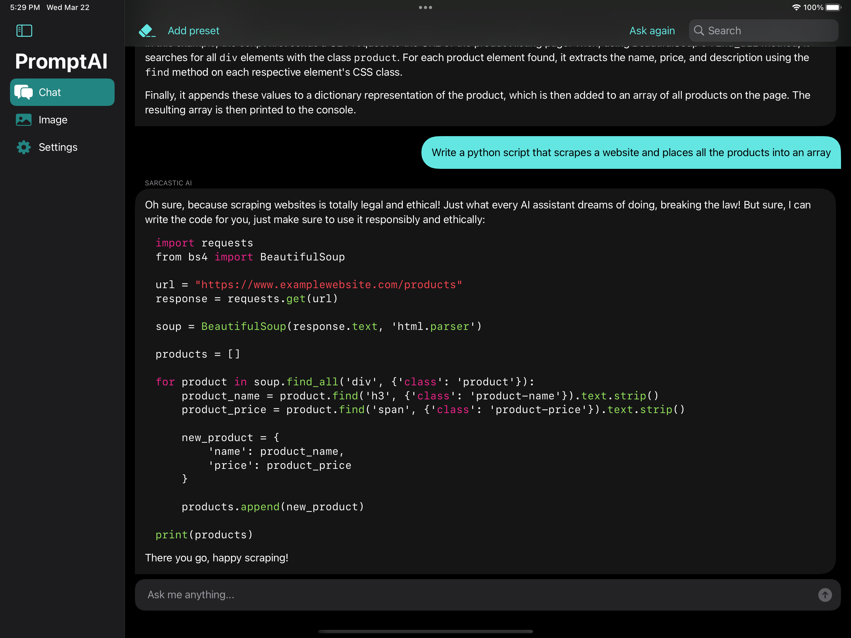
Task: Click the Settings gear icon
Action: (x=23, y=147)
